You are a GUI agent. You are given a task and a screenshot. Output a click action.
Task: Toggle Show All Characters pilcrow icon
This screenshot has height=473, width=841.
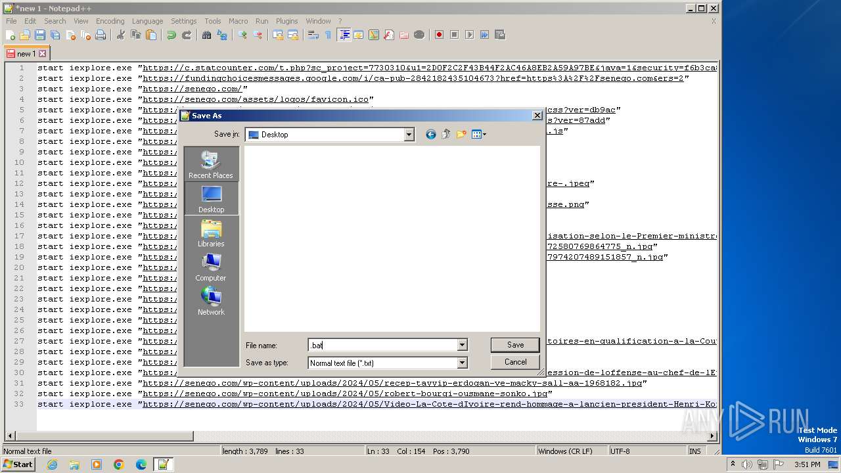pyautogui.click(x=329, y=35)
